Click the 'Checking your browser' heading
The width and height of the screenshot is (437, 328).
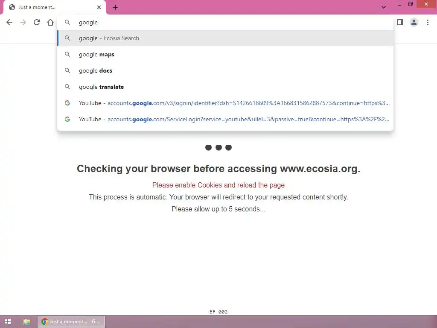pos(218,169)
